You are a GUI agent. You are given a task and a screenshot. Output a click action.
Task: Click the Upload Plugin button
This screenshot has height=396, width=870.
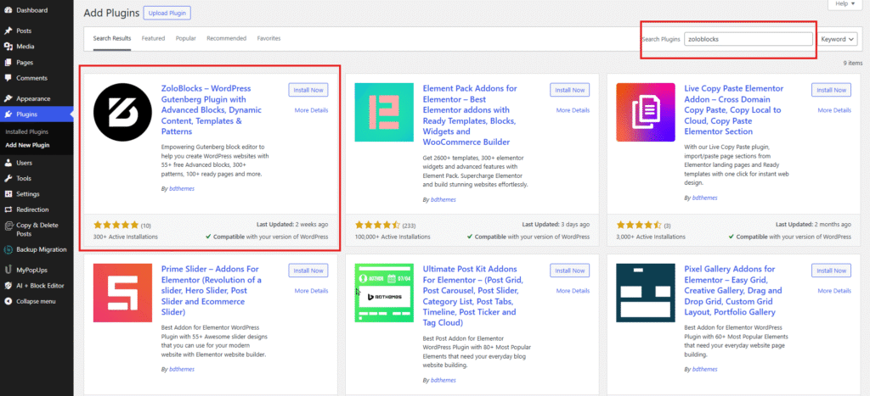click(167, 13)
